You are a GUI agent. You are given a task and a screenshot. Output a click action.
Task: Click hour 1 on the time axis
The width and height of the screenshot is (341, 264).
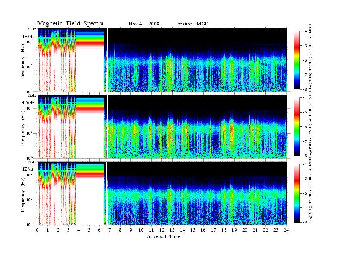tap(48, 230)
